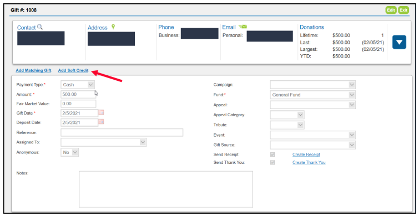Viewport: 419px width, 217px height.
Task: Click the Address heading
Action: pyautogui.click(x=97, y=28)
